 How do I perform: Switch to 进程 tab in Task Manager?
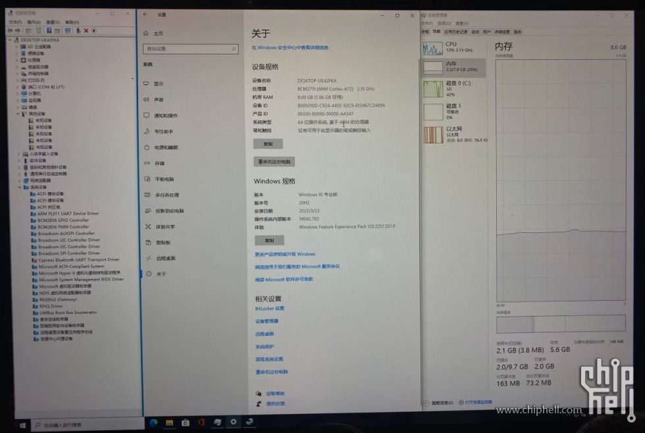(x=425, y=32)
